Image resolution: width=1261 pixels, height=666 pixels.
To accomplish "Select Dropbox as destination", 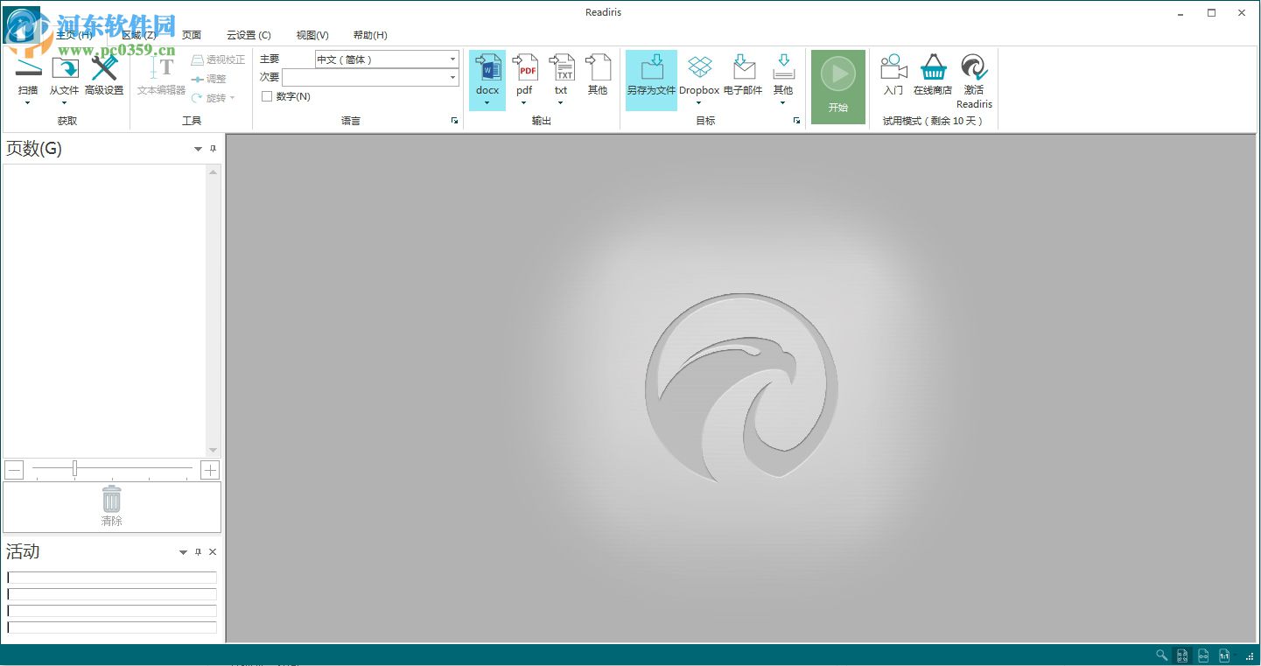I will [x=699, y=74].
